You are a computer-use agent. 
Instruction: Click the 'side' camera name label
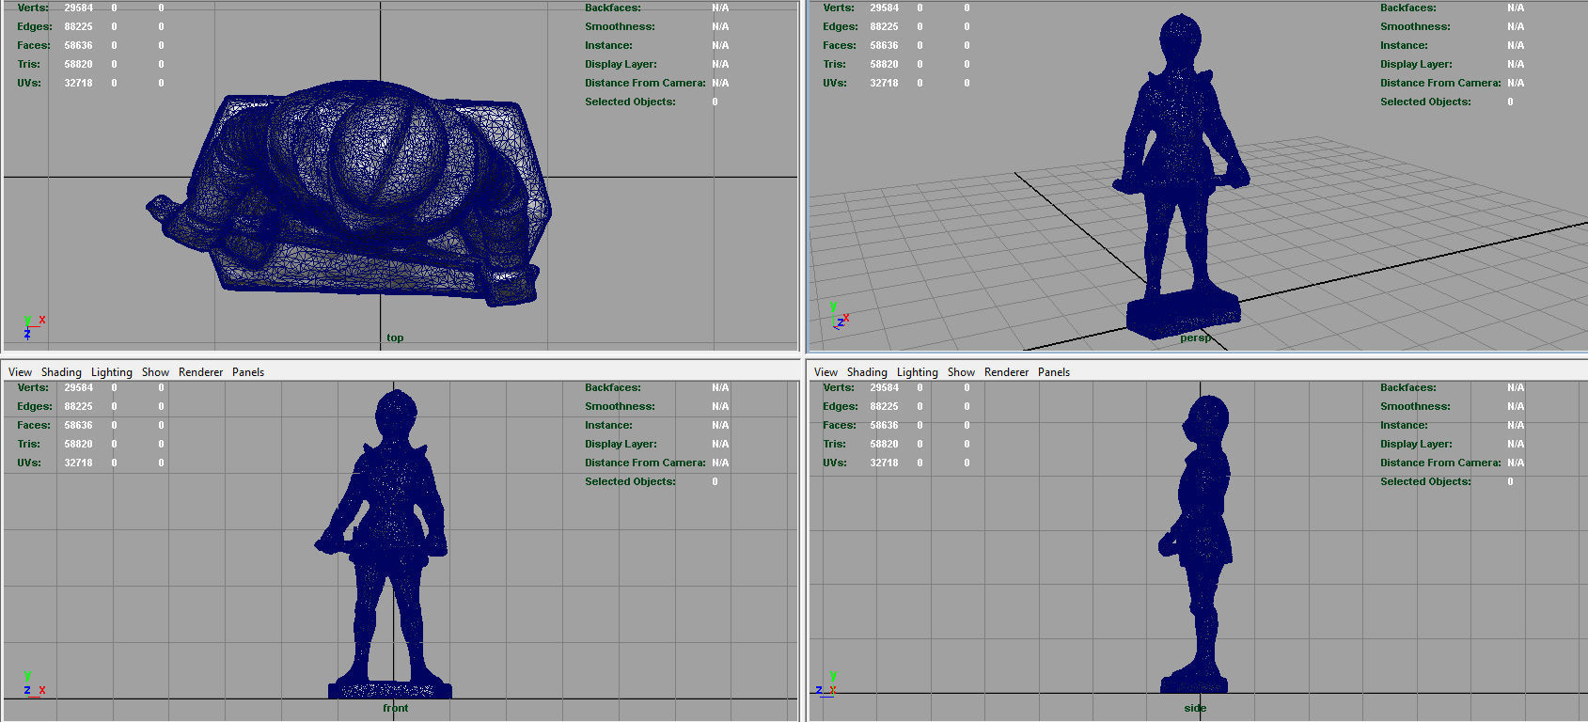pos(1195,708)
